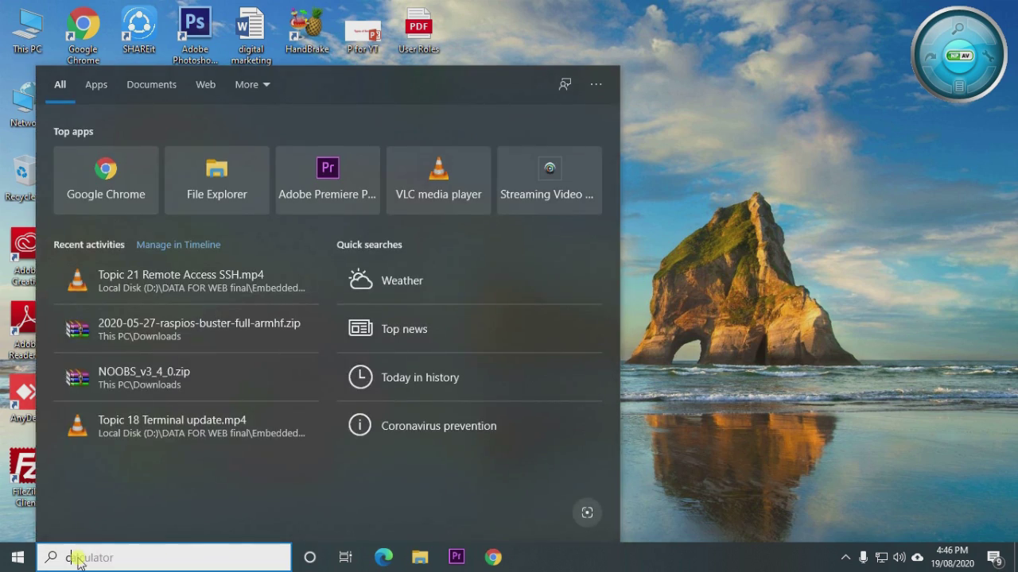Expand the More search filter dropdown
This screenshot has width=1018, height=572.
(x=252, y=84)
